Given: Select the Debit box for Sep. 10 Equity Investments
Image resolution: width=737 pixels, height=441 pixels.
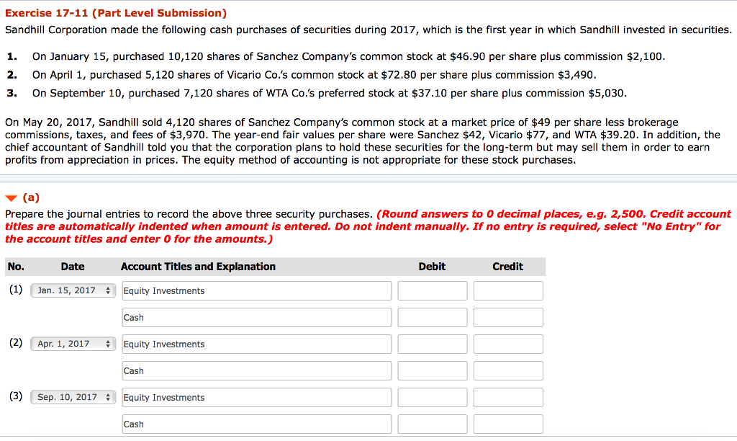Looking at the screenshot, I should [x=432, y=397].
